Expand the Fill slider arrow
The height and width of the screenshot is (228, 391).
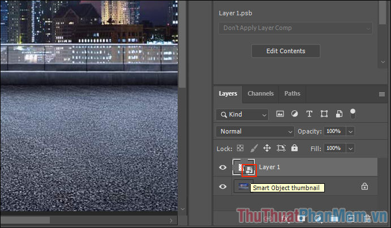pos(351,149)
